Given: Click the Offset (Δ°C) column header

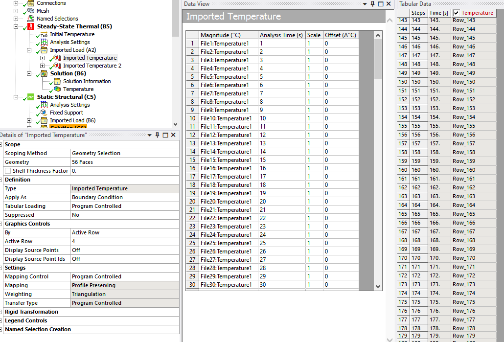Looking at the screenshot, I should click(341, 35).
